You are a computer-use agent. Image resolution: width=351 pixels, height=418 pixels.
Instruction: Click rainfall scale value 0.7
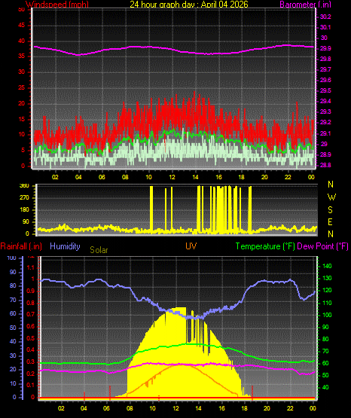point(31,315)
